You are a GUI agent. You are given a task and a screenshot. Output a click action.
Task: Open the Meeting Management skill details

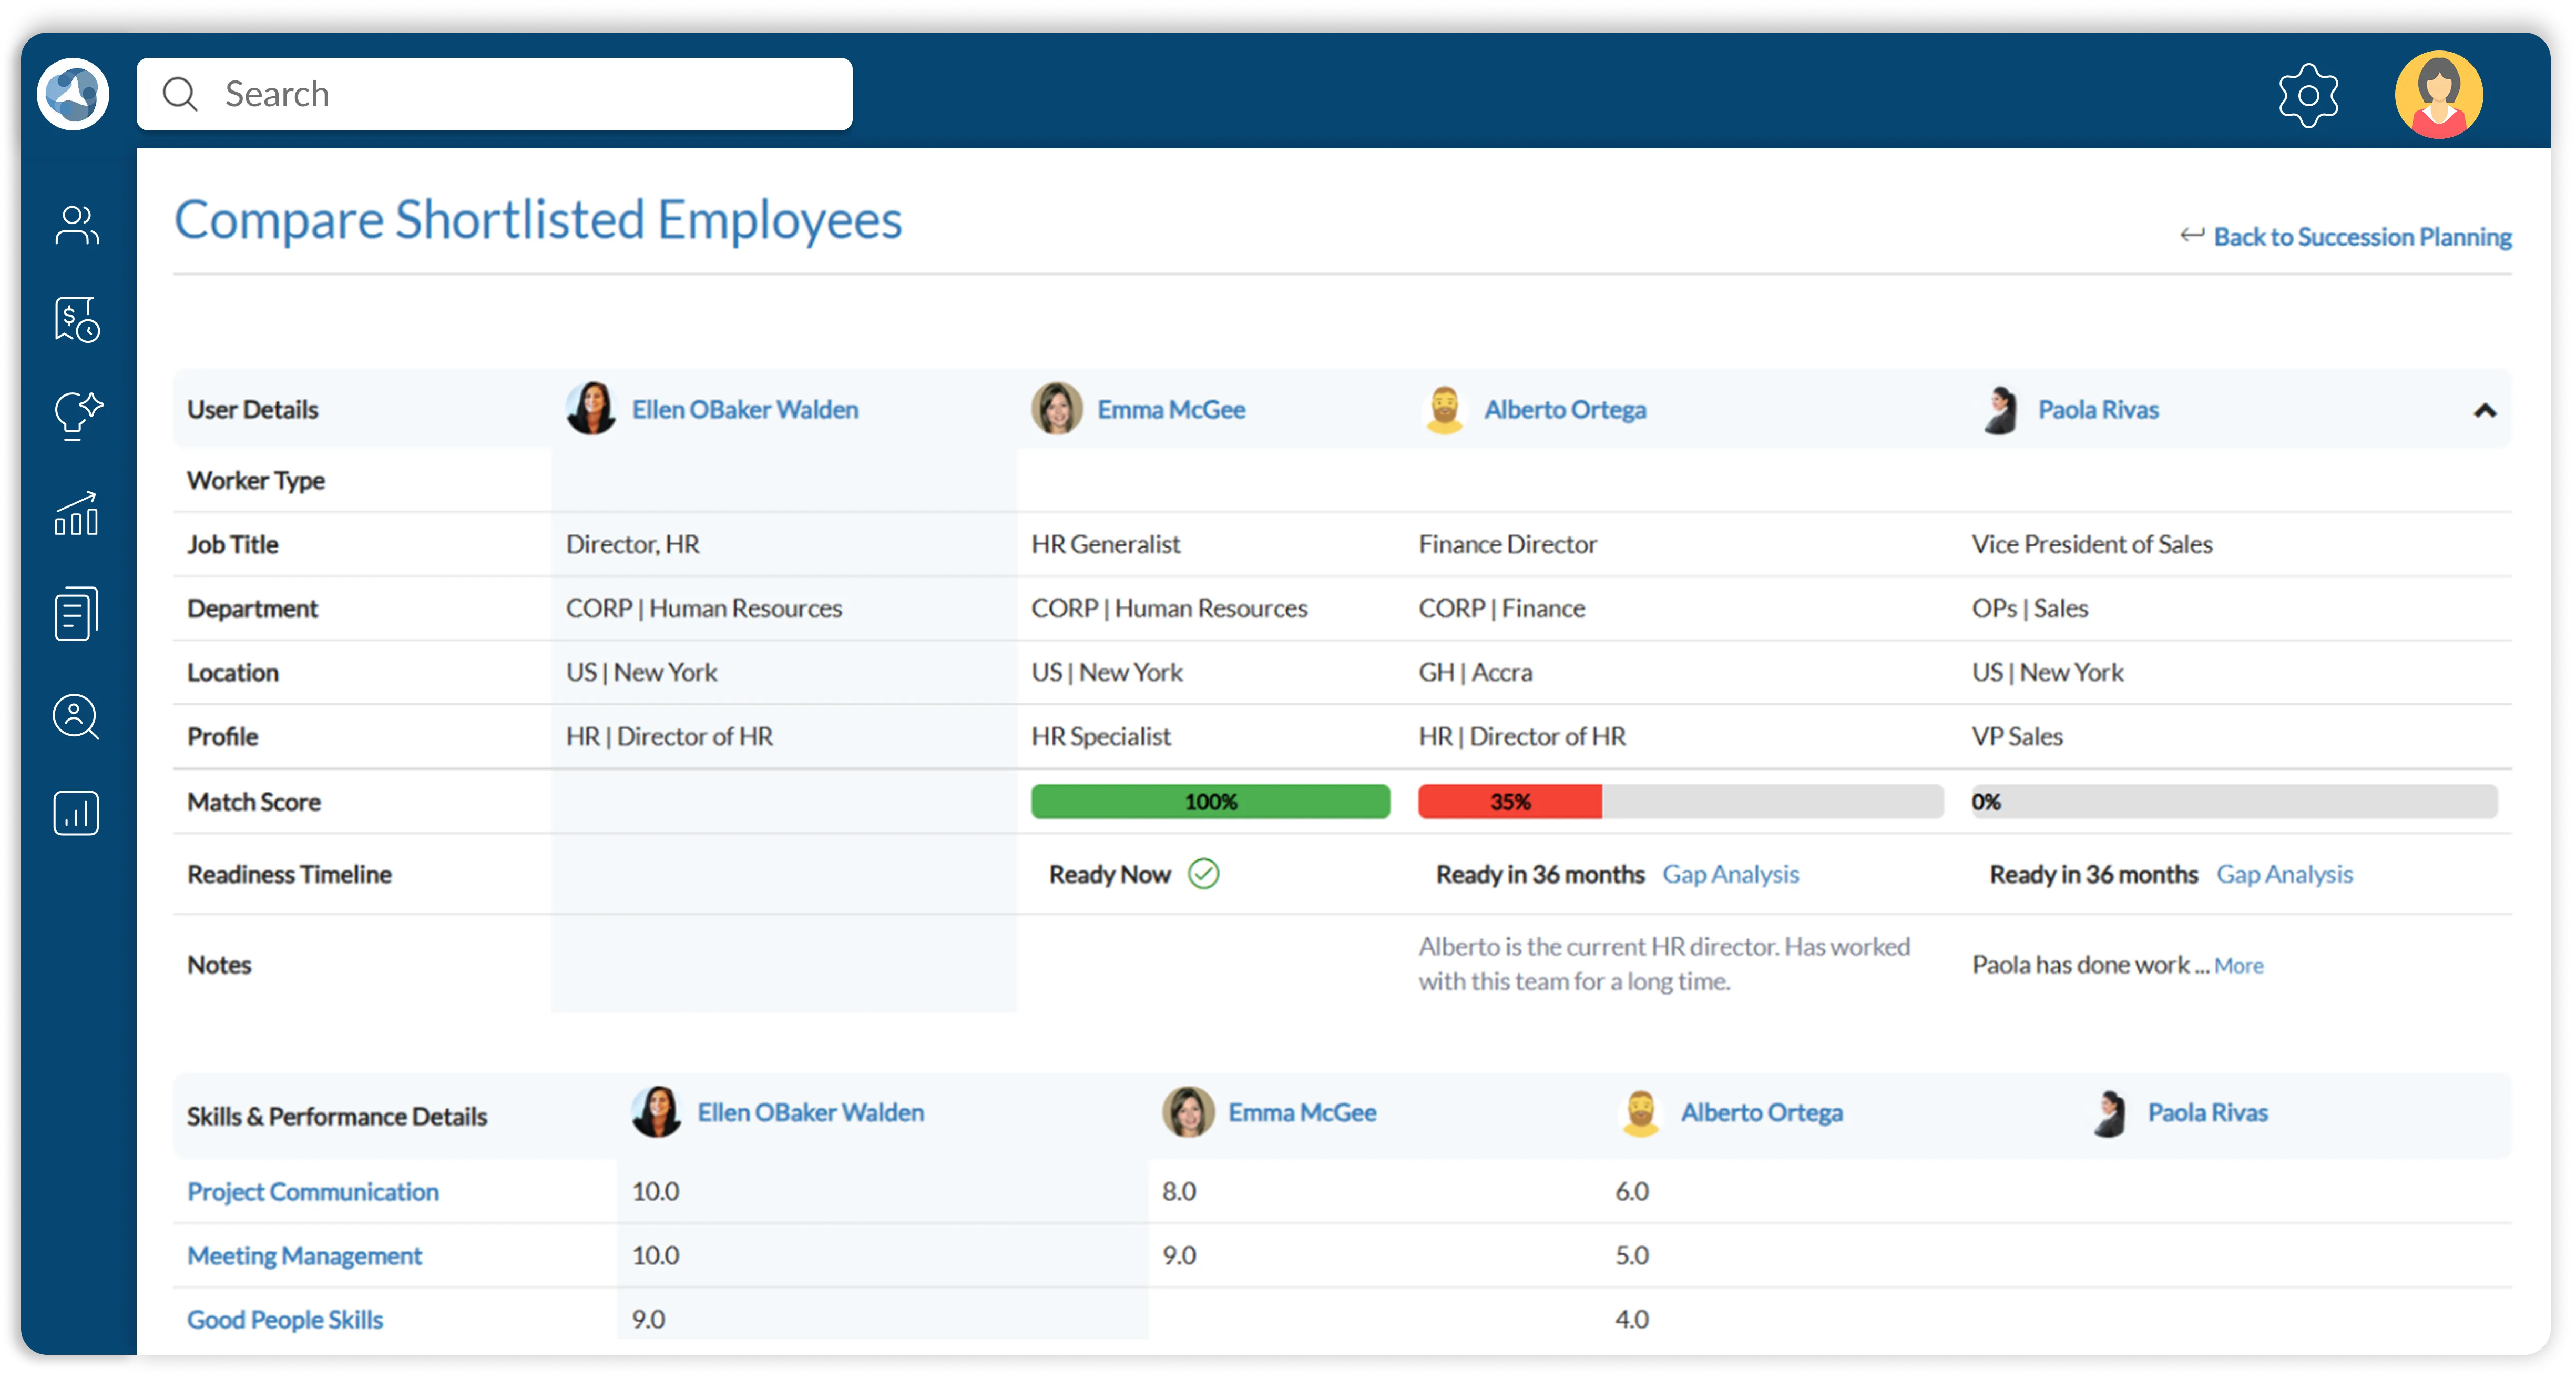[304, 1255]
